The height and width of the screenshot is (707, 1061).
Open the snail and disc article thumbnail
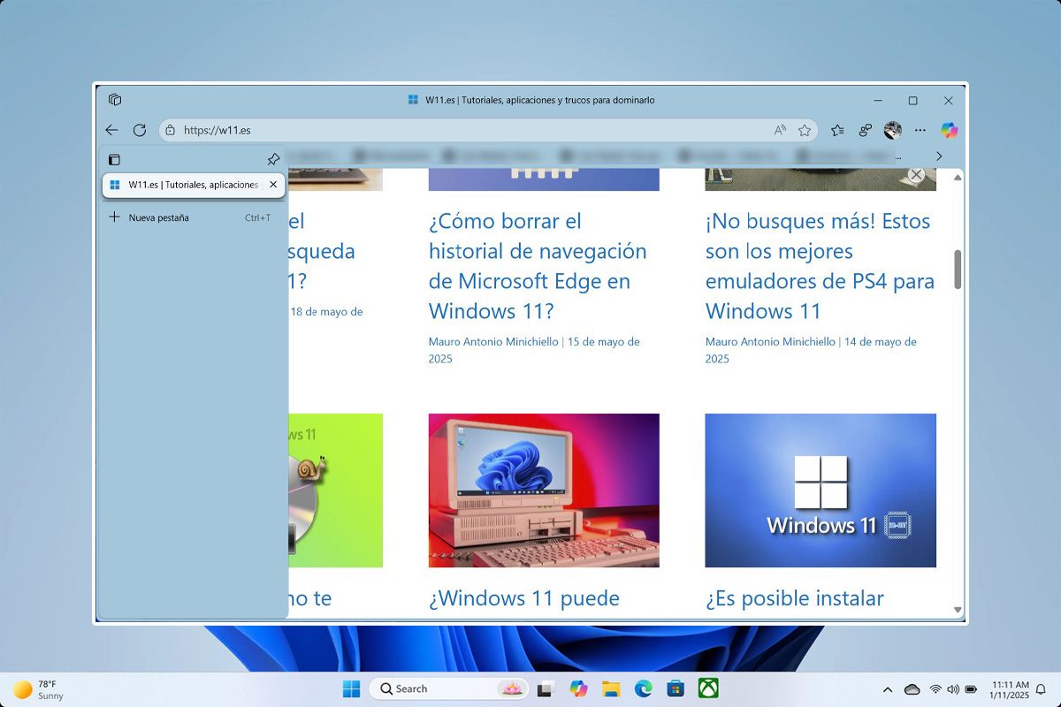tap(335, 490)
